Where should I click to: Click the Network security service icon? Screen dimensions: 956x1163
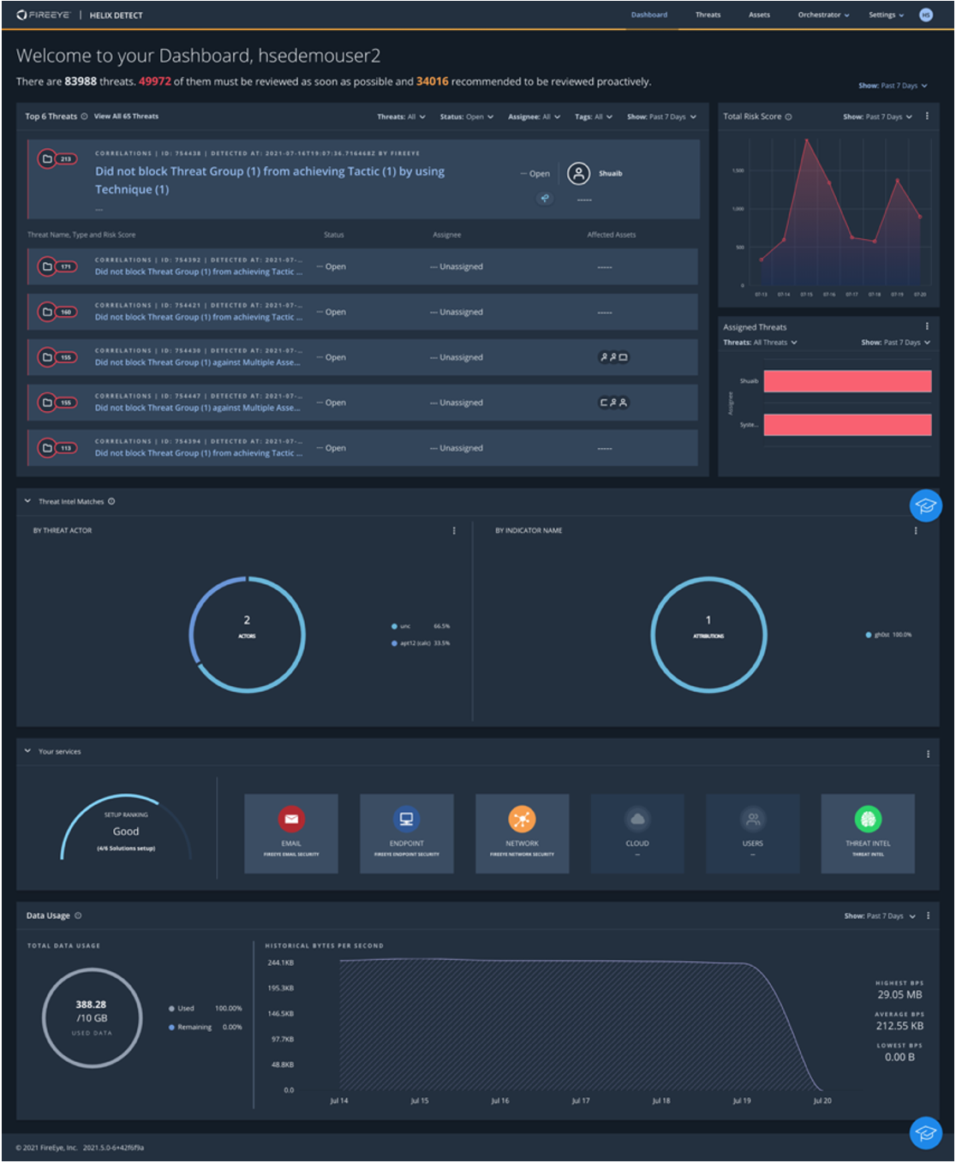click(522, 820)
